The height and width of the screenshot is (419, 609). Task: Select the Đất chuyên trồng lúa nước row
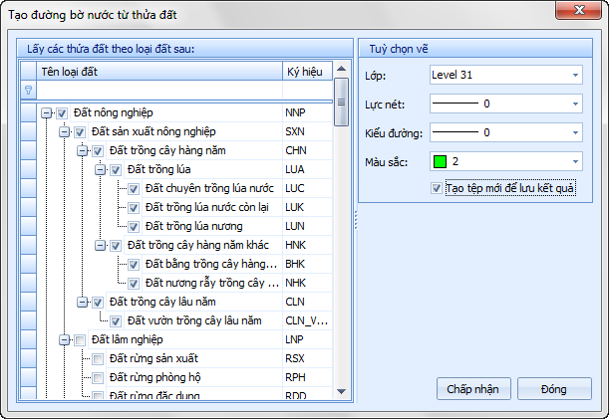pos(208,188)
